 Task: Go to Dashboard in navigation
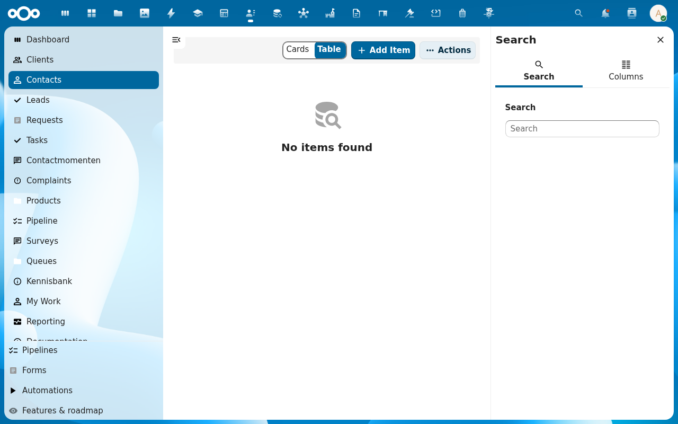[x=84, y=40]
